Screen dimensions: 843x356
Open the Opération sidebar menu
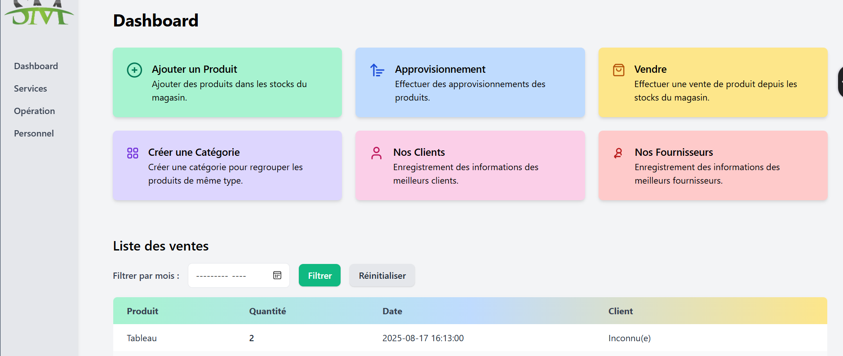35,111
